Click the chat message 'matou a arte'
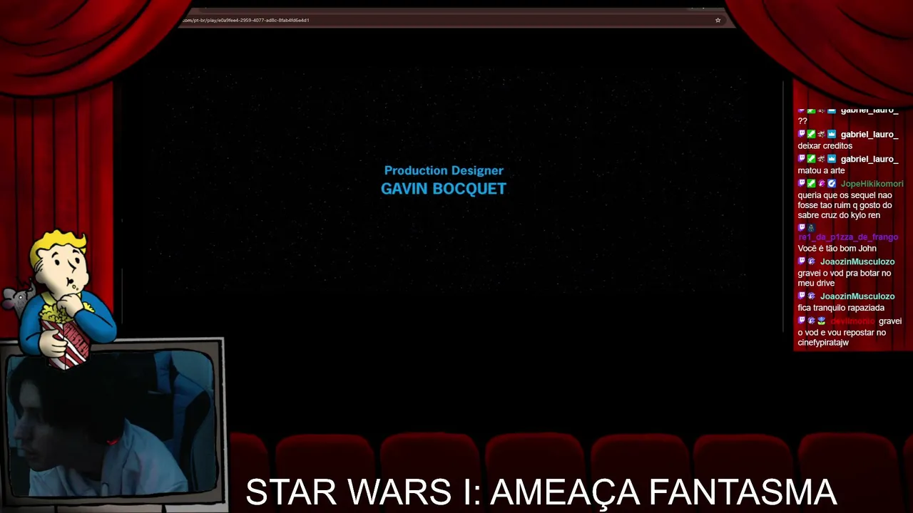The height and width of the screenshot is (513, 913). [x=821, y=171]
